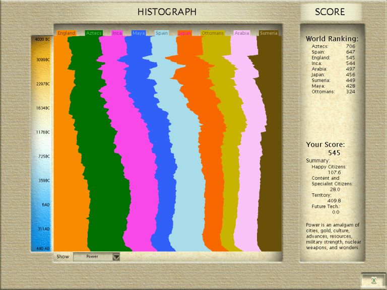This screenshot has height=290, width=387.
Task: Click the Japan legend label
Action: 184,33
